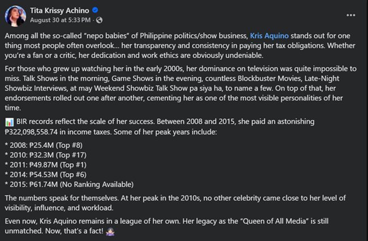This screenshot has height=241, width=368.
Task: Click the "The numbers speak for themselves" paragraph
Action: (175, 203)
